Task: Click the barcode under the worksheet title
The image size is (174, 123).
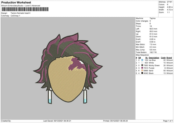Action: click(25, 9)
